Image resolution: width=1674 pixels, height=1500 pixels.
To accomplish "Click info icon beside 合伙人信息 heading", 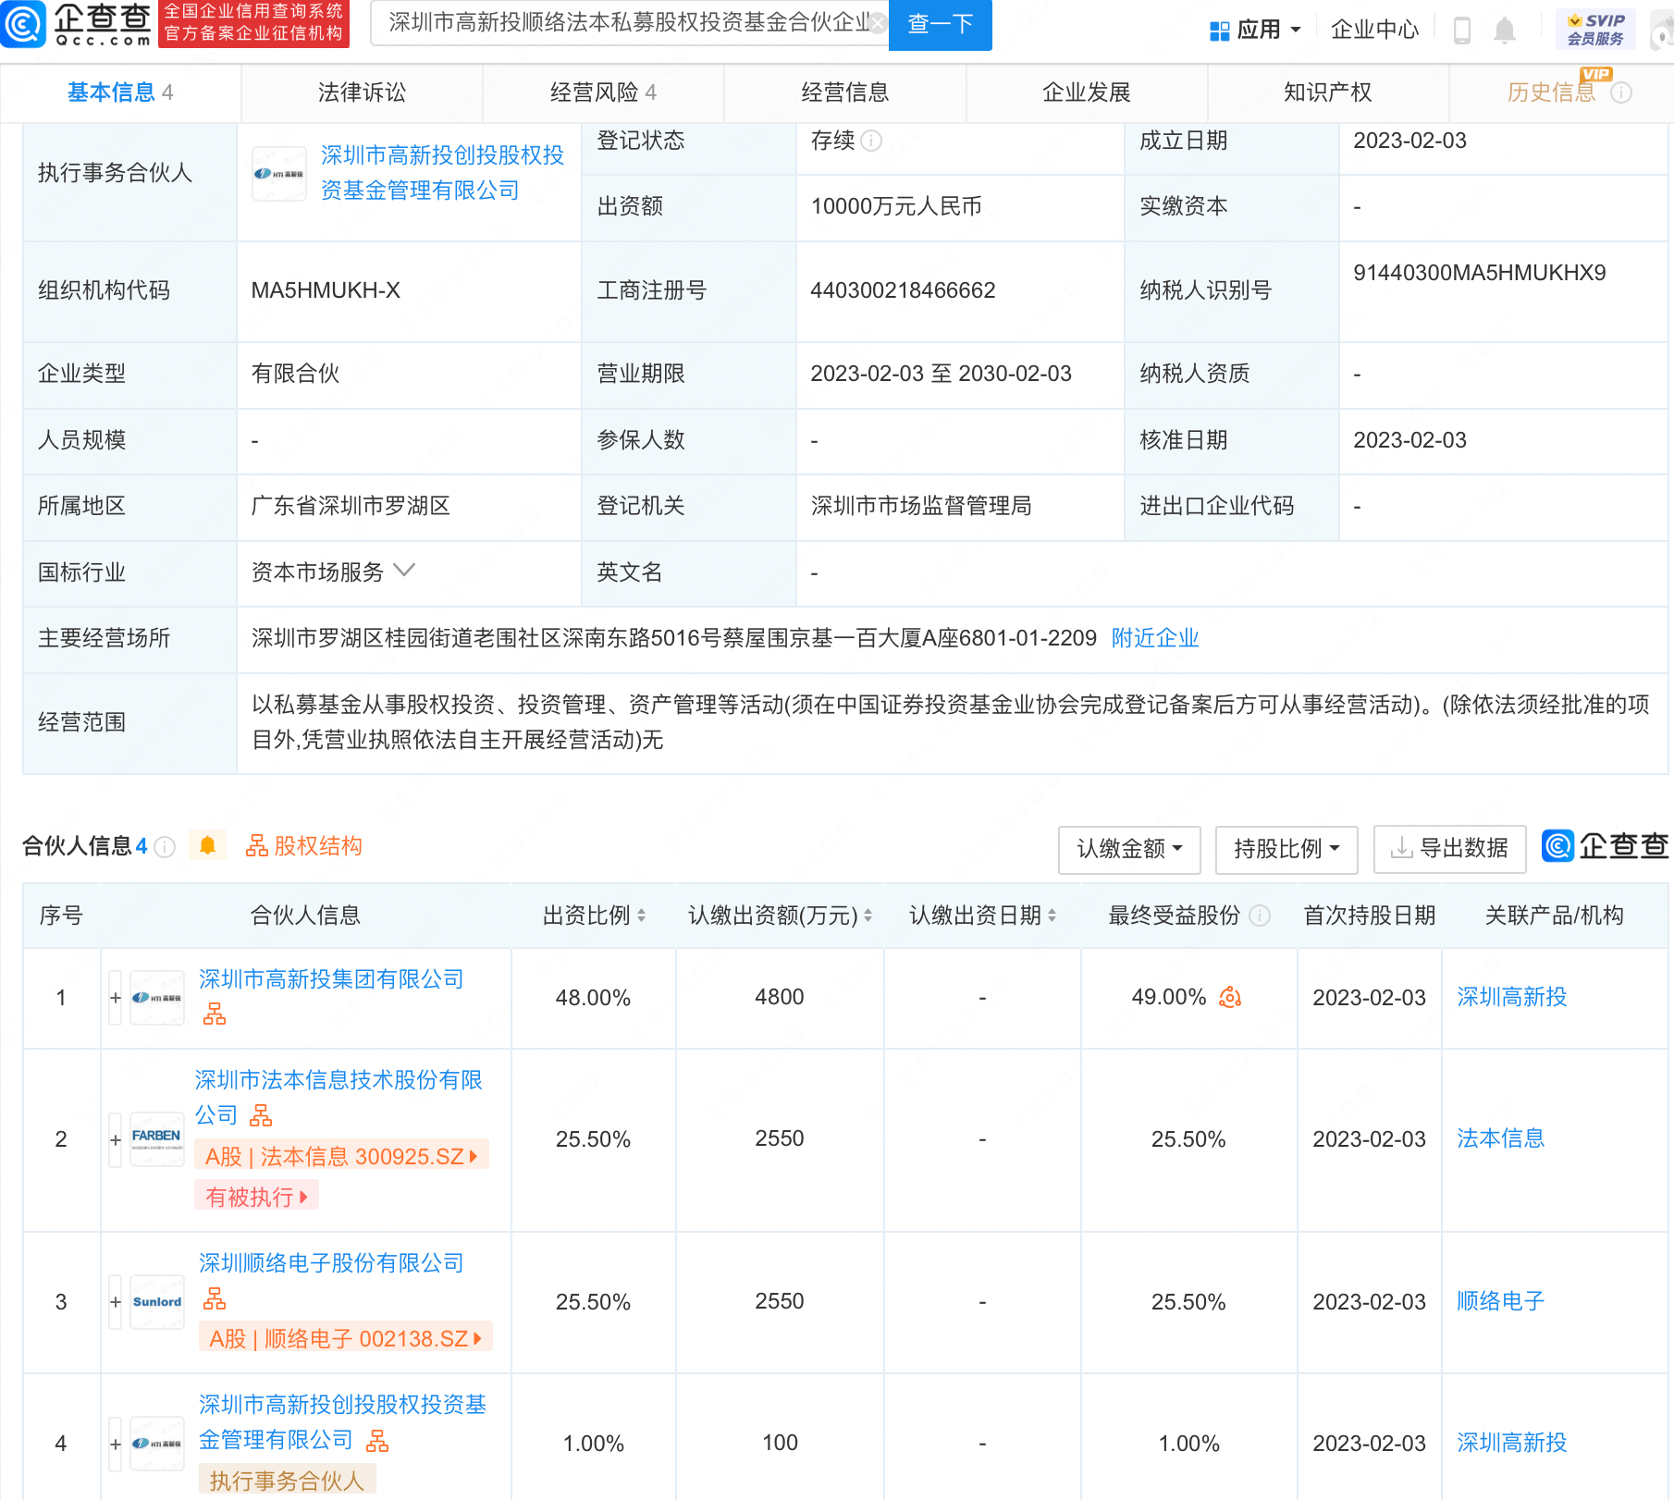I will [165, 847].
